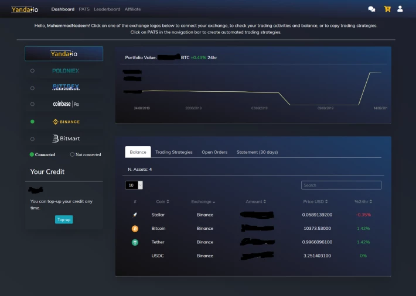Click the N. Assets: 4 label
Image resolution: width=416 pixels, height=296 pixels.
click(x=140, y=169)
